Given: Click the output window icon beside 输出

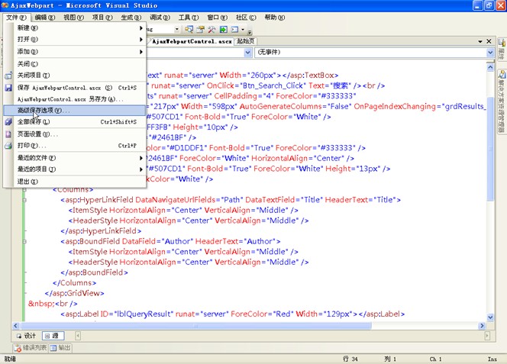Looking at the screenshot, I should pos(53,348).
